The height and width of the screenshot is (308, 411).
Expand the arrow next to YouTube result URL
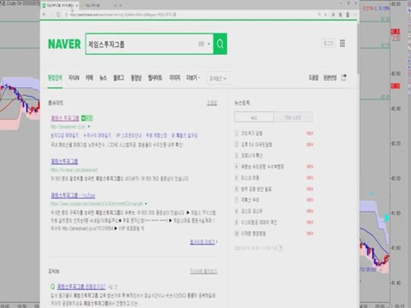[x=146, y=204]
